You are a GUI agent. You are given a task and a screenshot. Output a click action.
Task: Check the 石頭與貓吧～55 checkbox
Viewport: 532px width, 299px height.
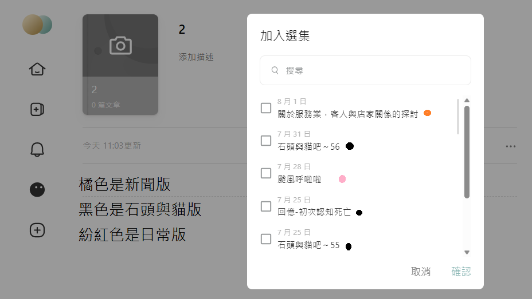[266, 239]
